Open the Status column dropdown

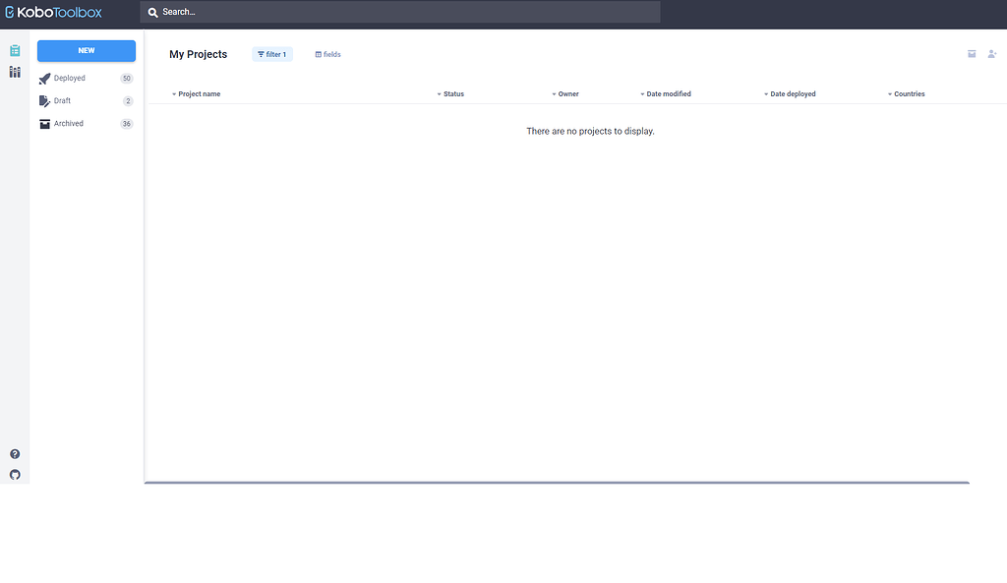coord(451,93)
